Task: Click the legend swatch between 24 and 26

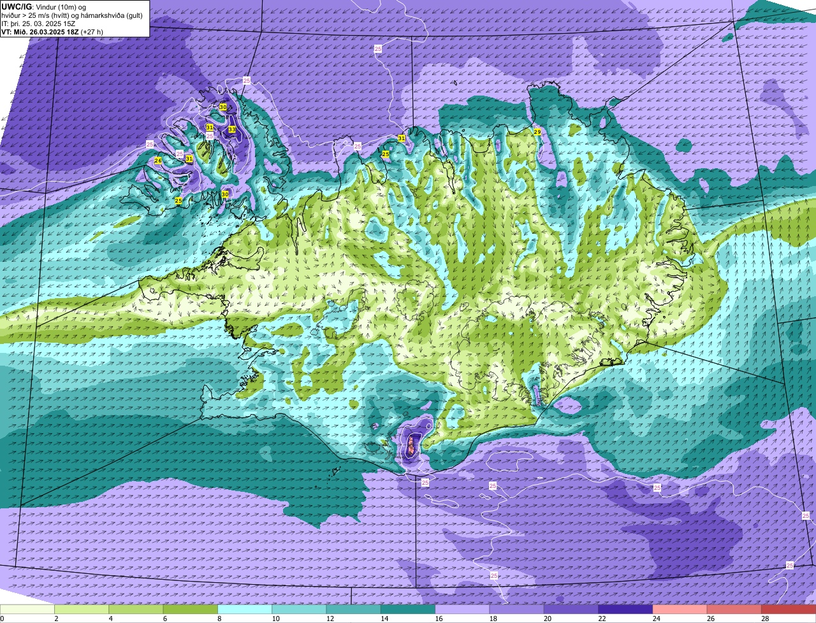Action: click(x=680, y=609)
